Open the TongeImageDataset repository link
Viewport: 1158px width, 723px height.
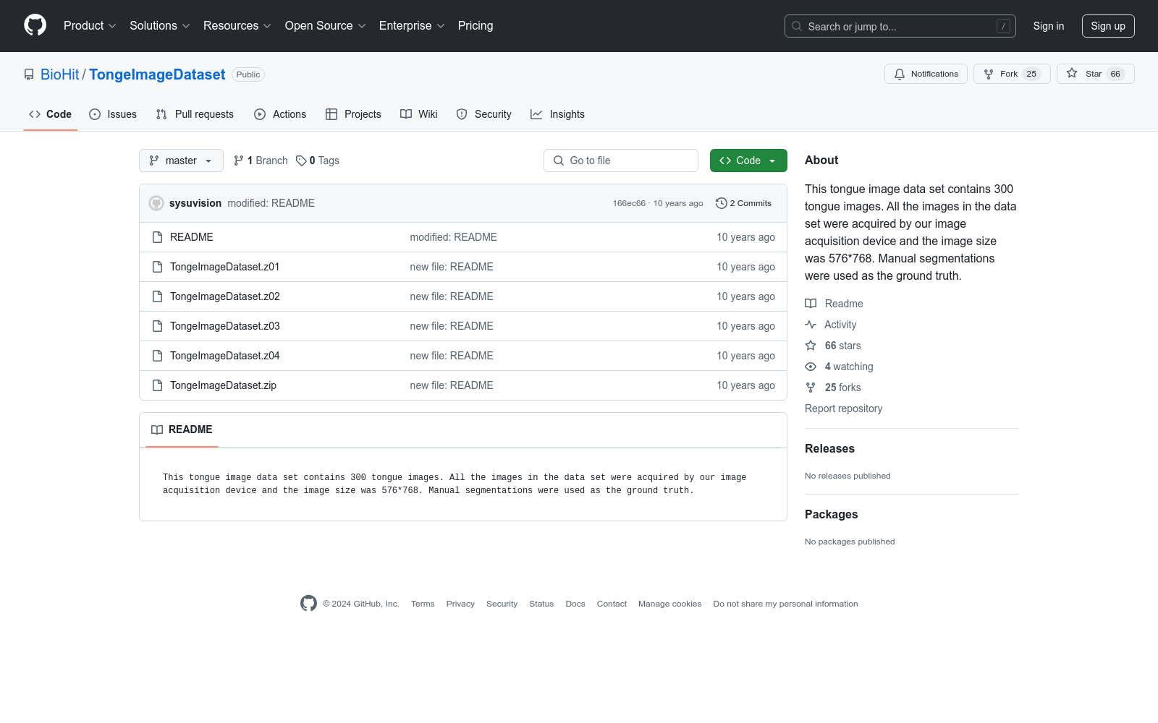157,74
